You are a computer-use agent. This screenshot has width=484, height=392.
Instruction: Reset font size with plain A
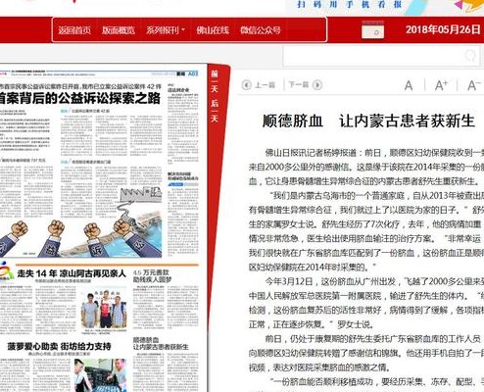point(409,85)
